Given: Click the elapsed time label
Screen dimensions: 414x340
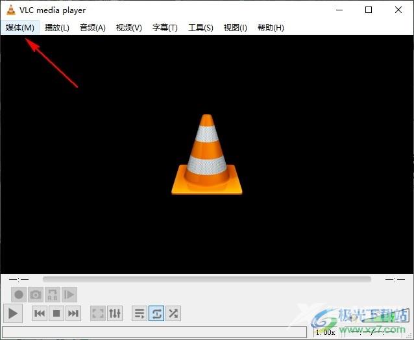Looking at the screenshot, I should point(19,279).
